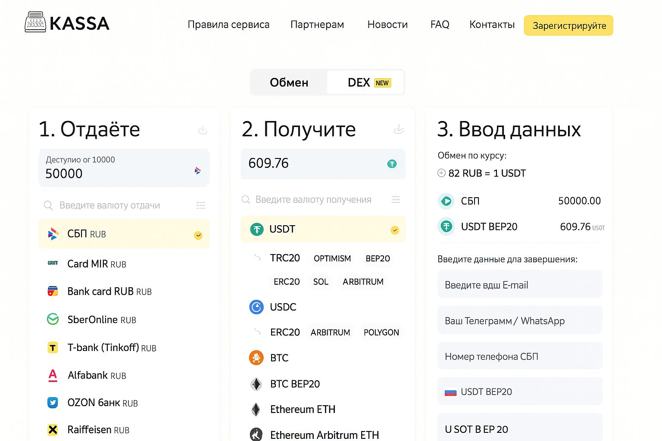Toggle the USDT selected checkmark
662x441 pixels.
pos(394,230)
